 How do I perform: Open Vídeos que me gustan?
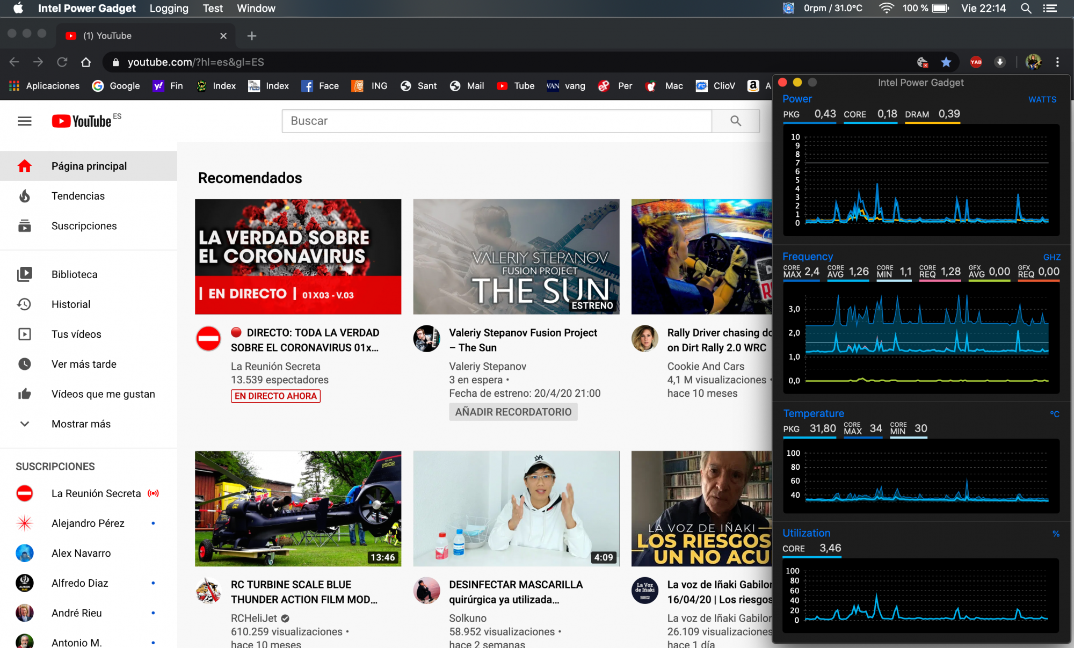click(89, 394)
